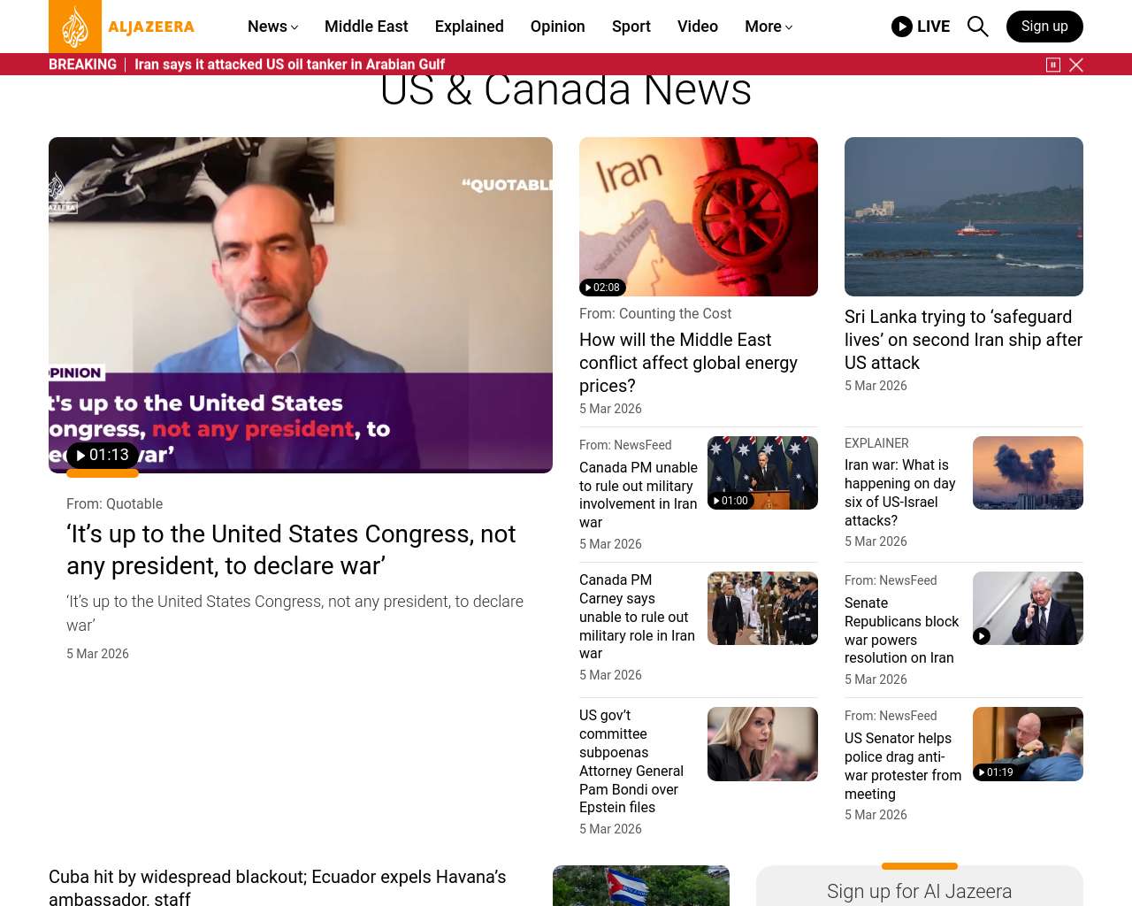
Task: Open Middle East conflict energy prices article
Action: tap(688, 363)
